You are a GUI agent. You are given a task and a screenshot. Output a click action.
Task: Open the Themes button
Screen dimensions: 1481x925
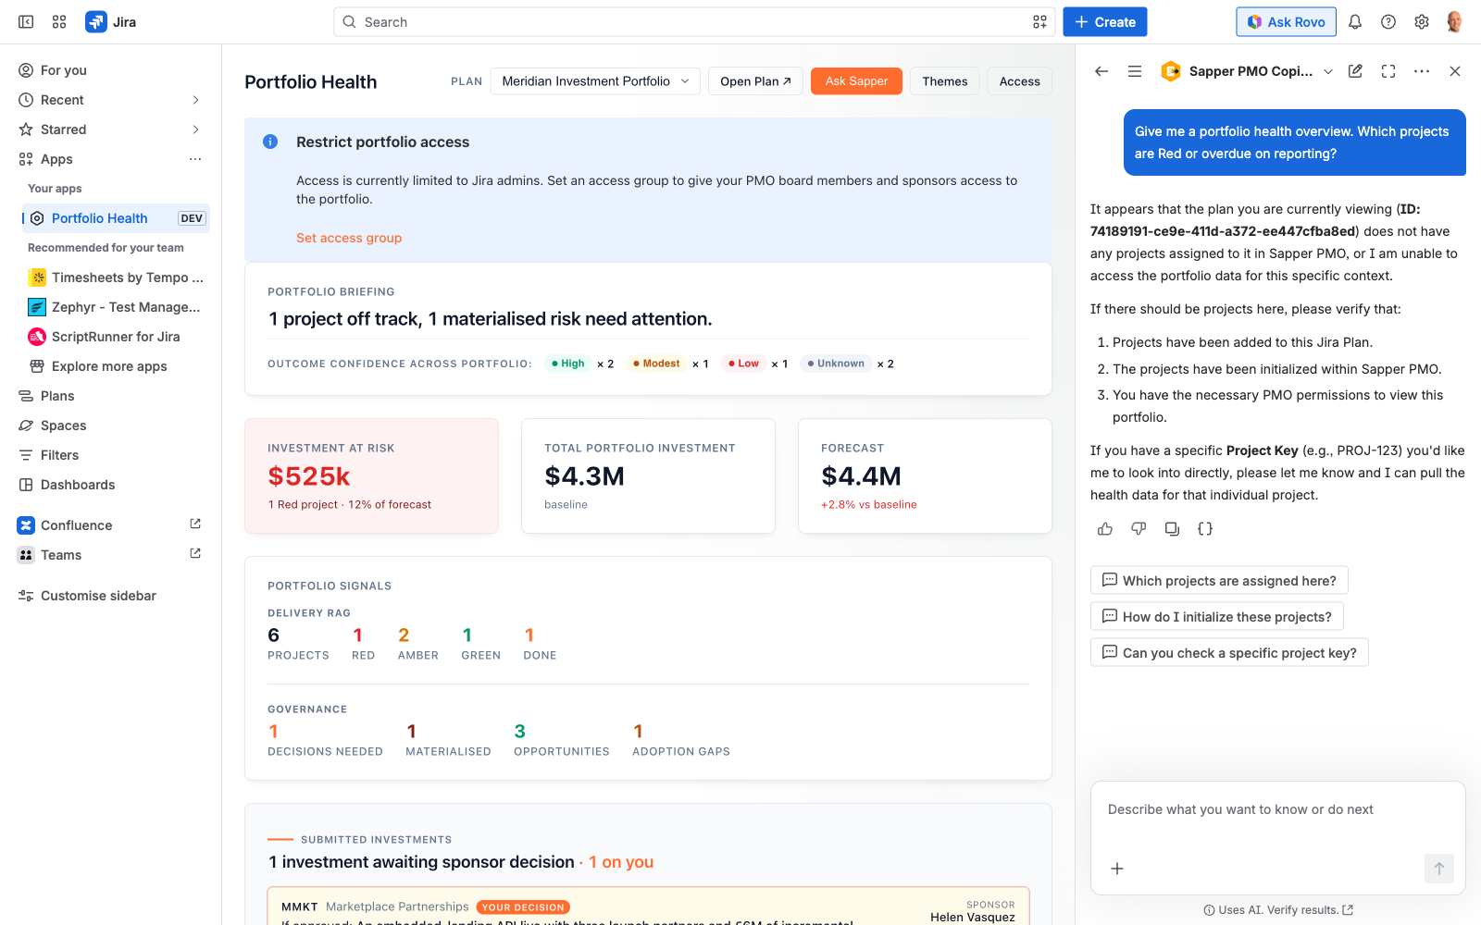pos(944,81)
